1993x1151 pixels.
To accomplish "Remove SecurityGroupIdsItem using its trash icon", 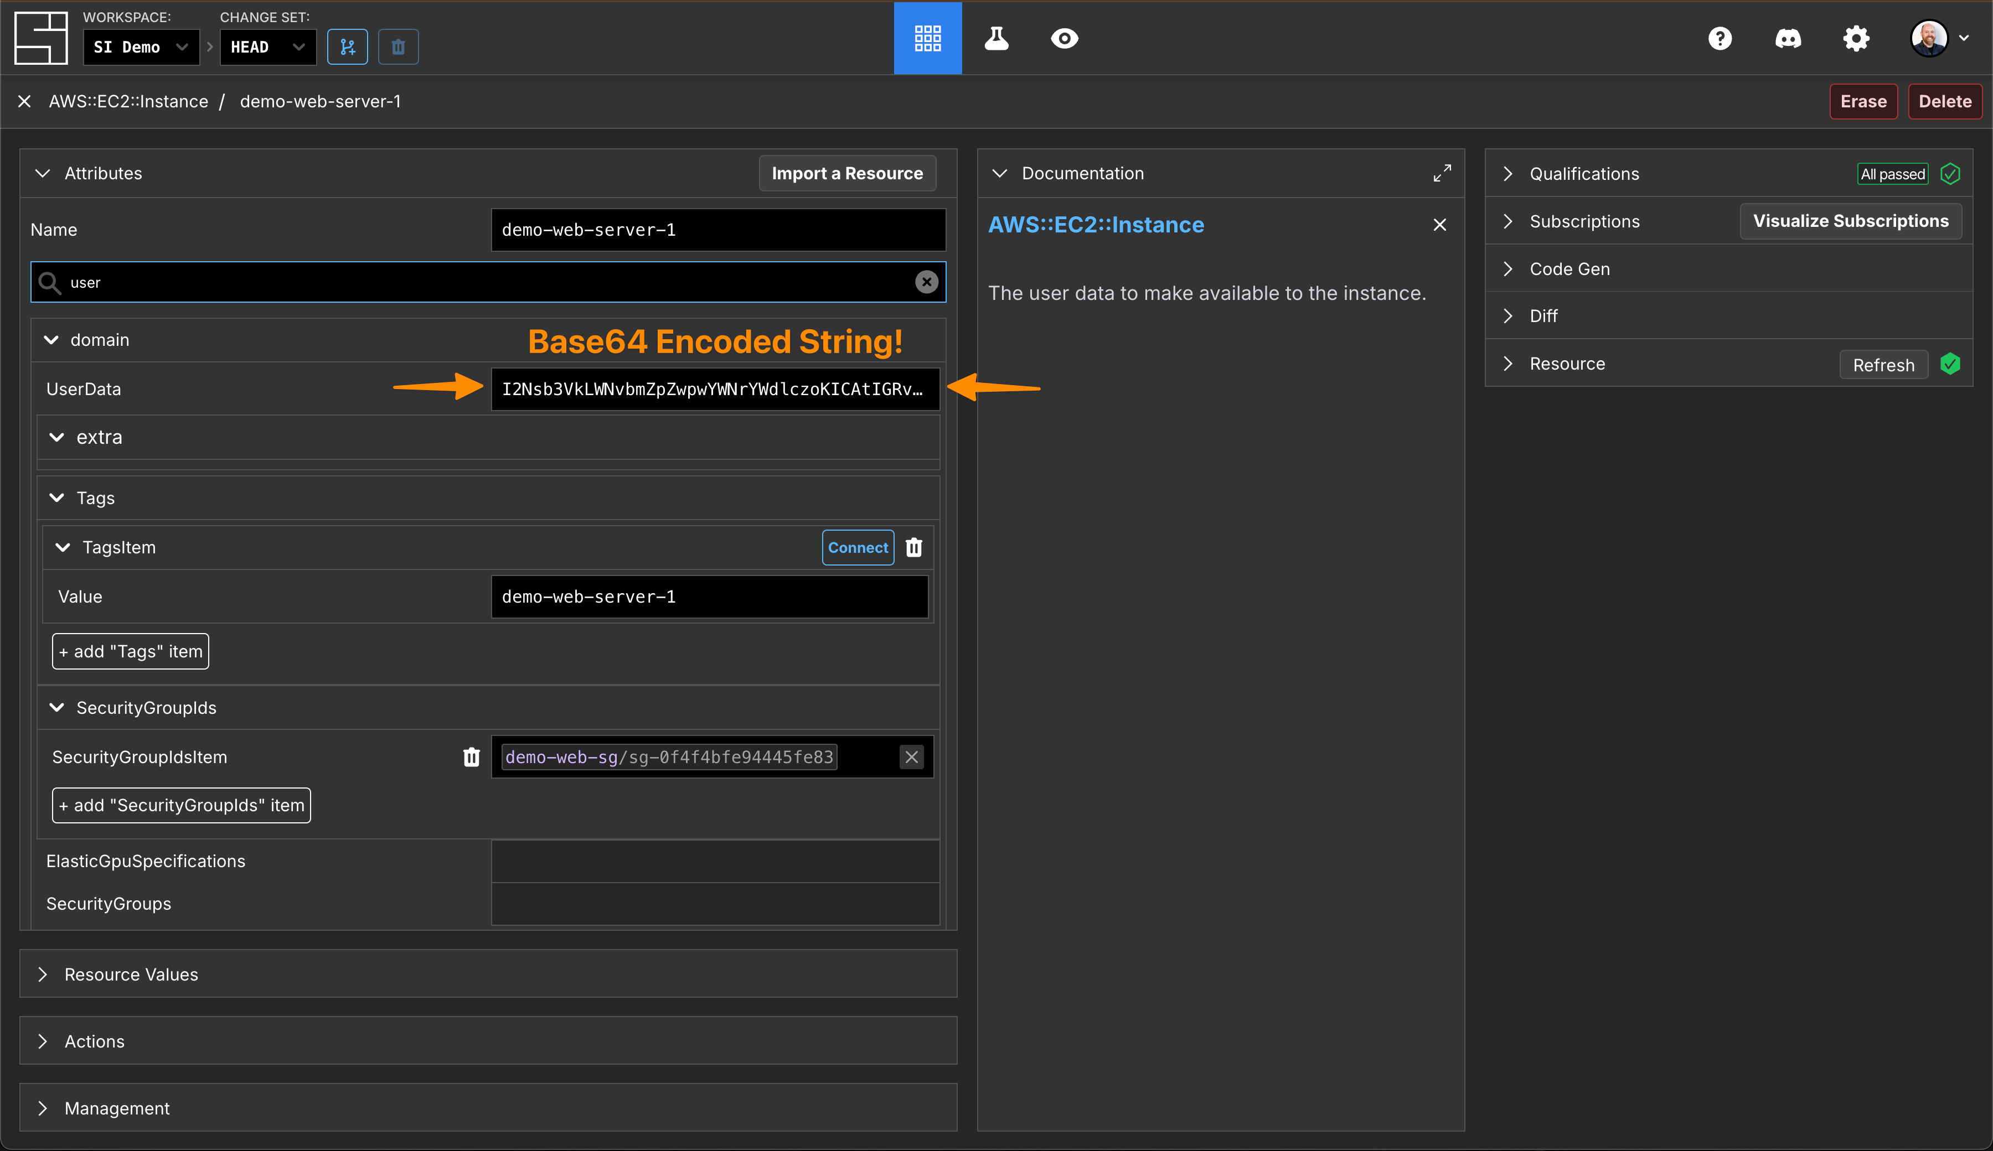I will click(x=471, y=756).
